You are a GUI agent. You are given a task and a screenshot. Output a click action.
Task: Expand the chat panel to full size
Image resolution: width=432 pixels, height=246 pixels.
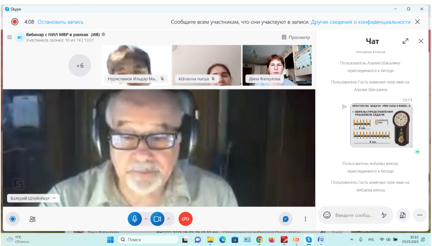(x=405, y=41)
